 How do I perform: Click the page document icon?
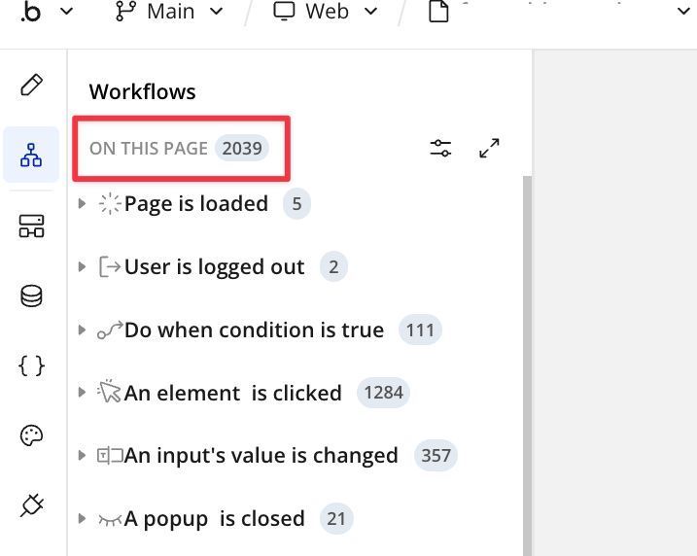(438, 11)
